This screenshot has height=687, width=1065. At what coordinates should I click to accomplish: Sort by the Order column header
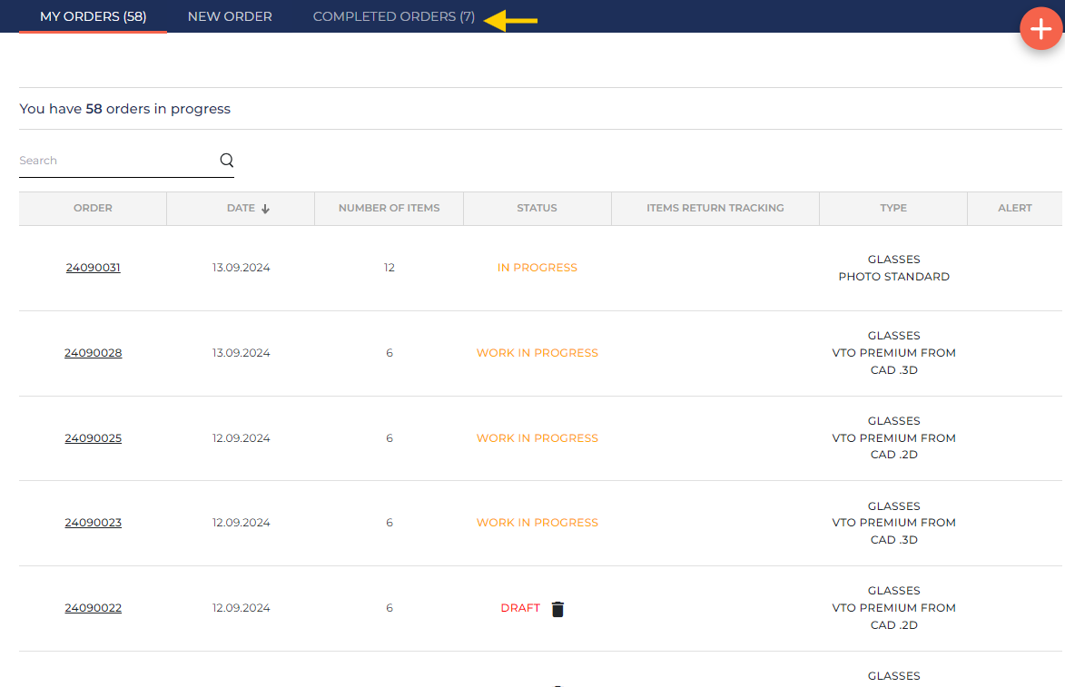click(93, 208)
